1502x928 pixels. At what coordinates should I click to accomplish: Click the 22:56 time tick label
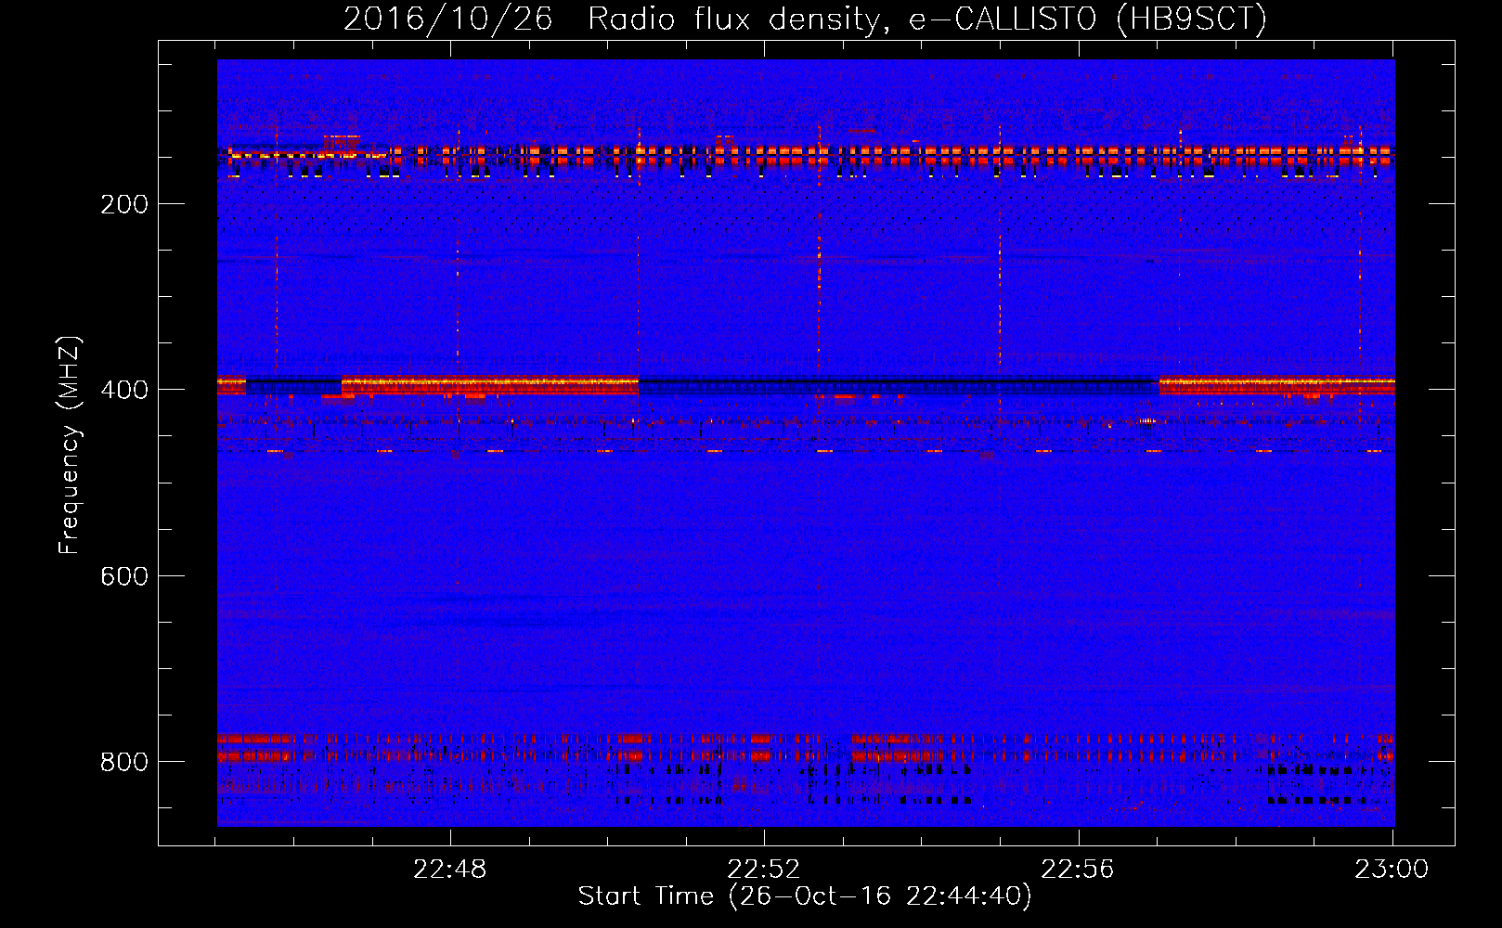point(1078,870)
